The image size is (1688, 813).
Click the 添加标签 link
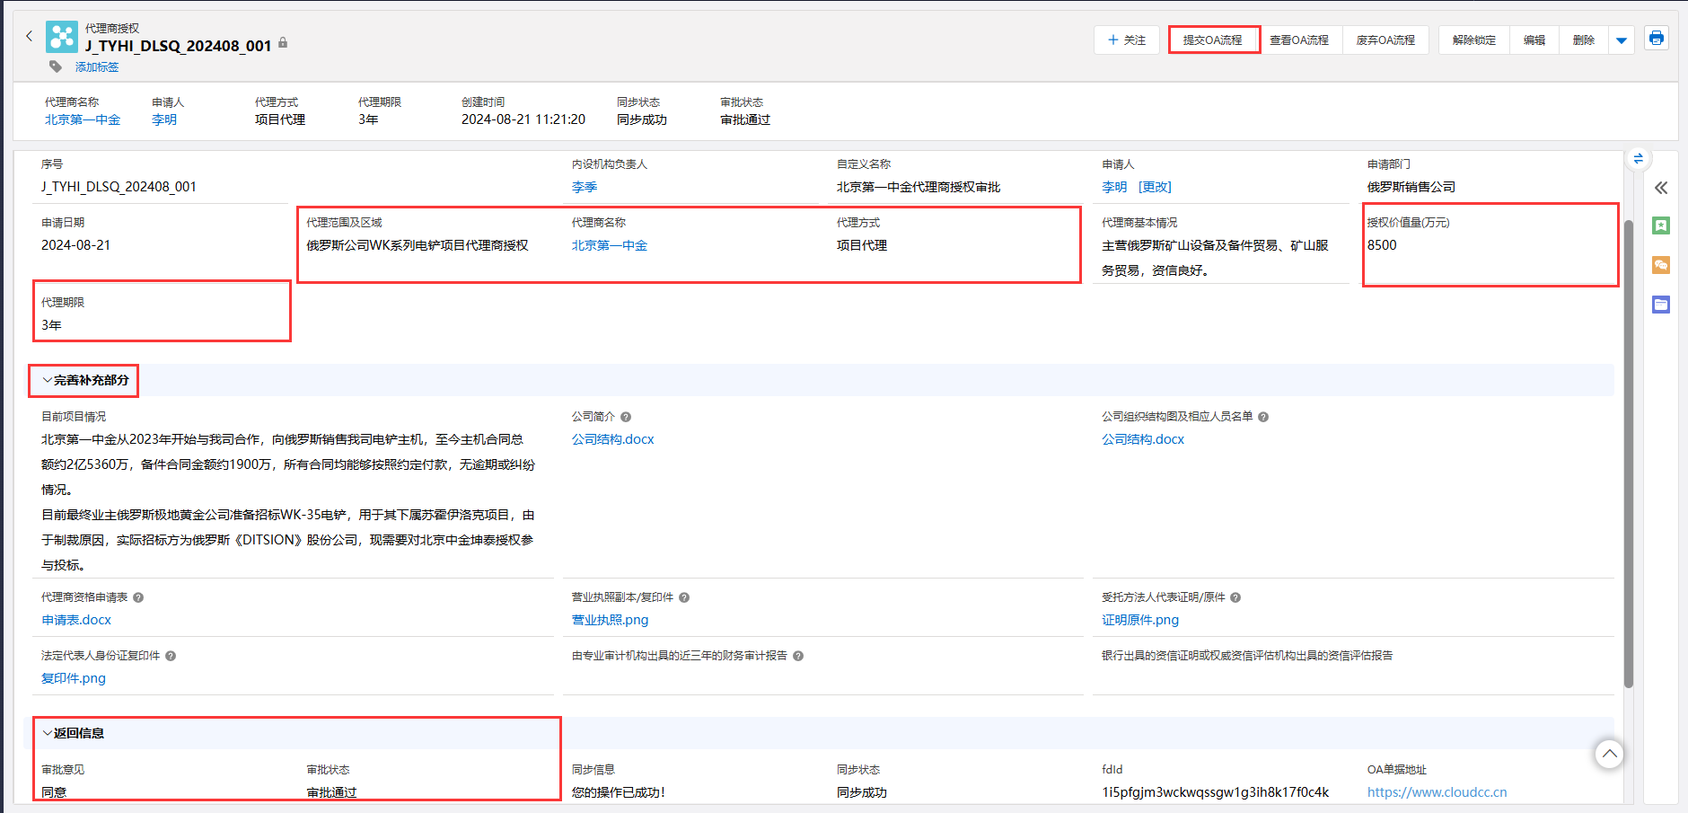pyautogui.click(x=97, y=67)
